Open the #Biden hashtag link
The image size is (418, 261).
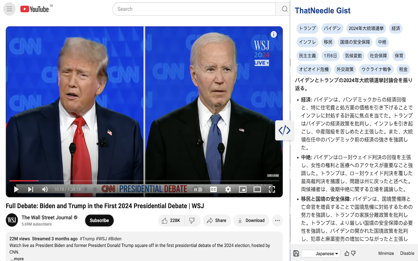point(115,239)
